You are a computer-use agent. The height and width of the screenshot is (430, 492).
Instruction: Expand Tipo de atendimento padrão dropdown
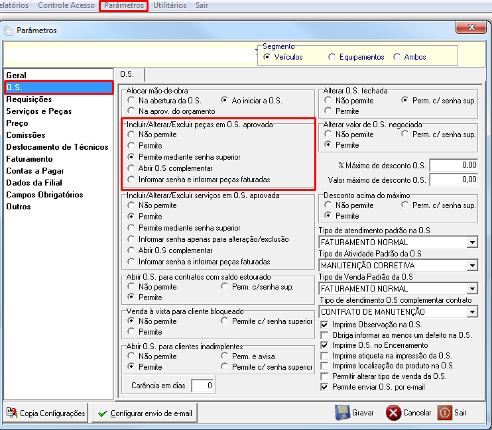[472, 242]
